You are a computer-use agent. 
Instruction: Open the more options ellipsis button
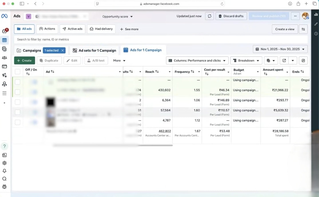[295, 16]
